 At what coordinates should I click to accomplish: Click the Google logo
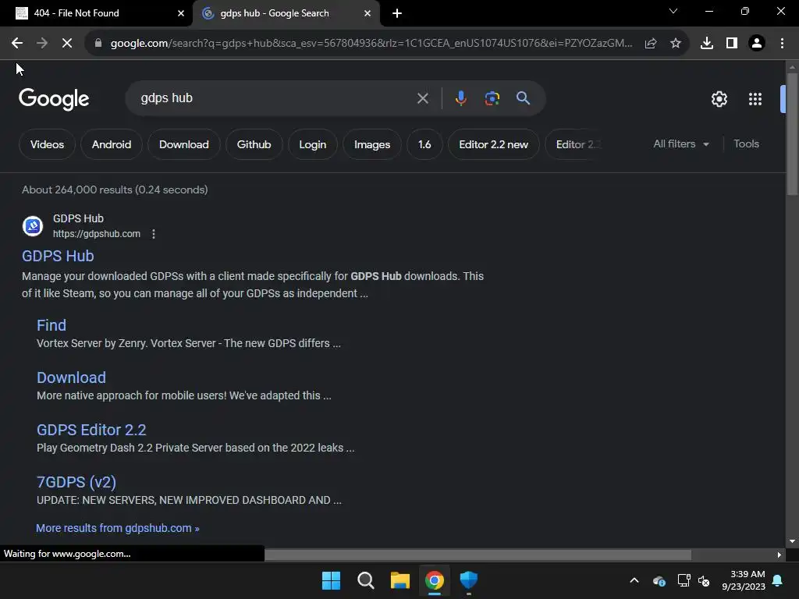[54, 99]
